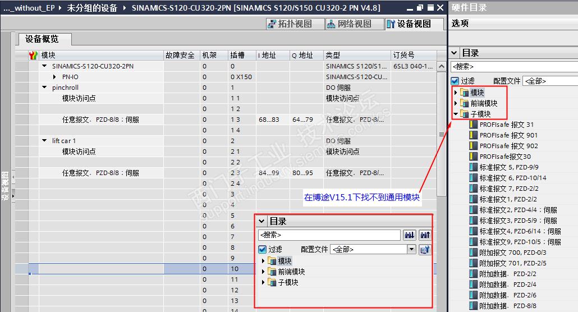The height and width of the screenshot is (312, 578).
Task: Toggle the 过滤 checkbox in the enlarged catalog inset
Action: point(262,250)
